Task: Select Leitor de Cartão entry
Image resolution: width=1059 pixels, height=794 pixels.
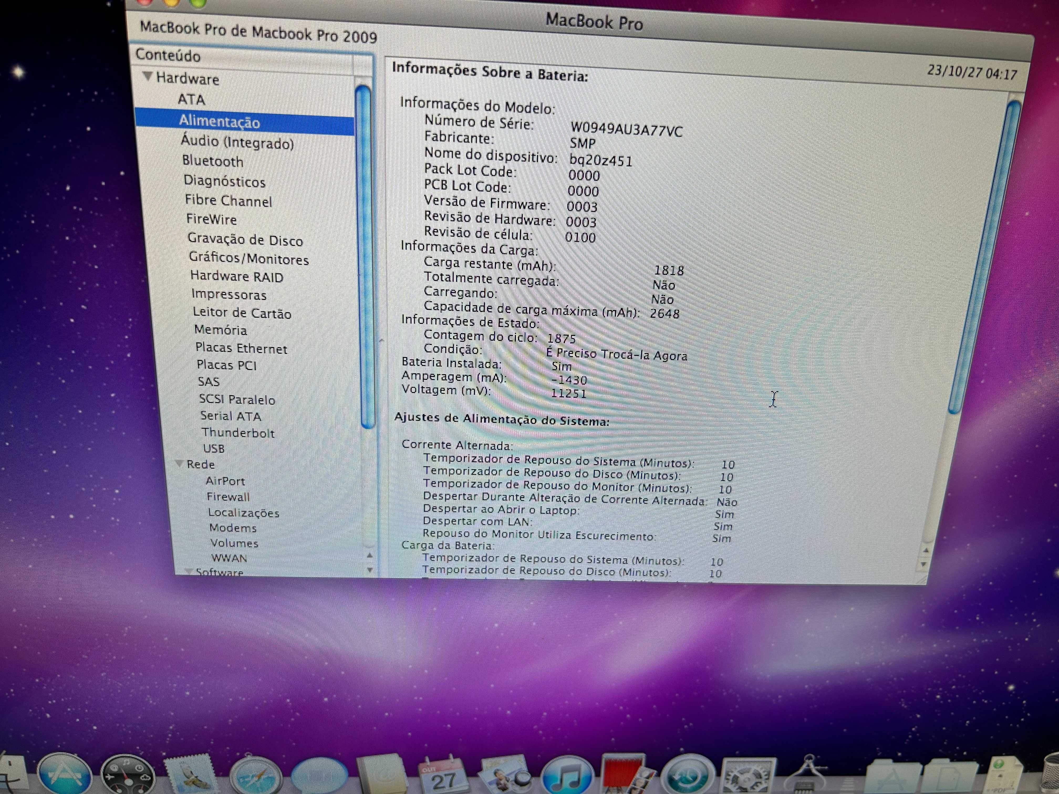Action: point(242,312)
